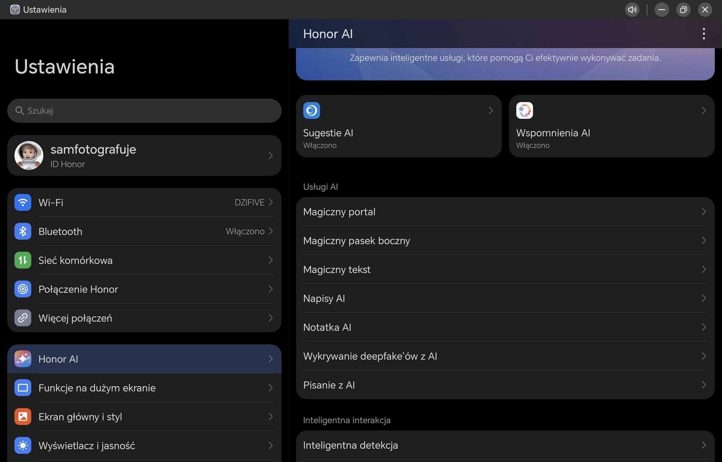Click the Wyświetlacz i jasność sun icon

(x=23, y=445)
